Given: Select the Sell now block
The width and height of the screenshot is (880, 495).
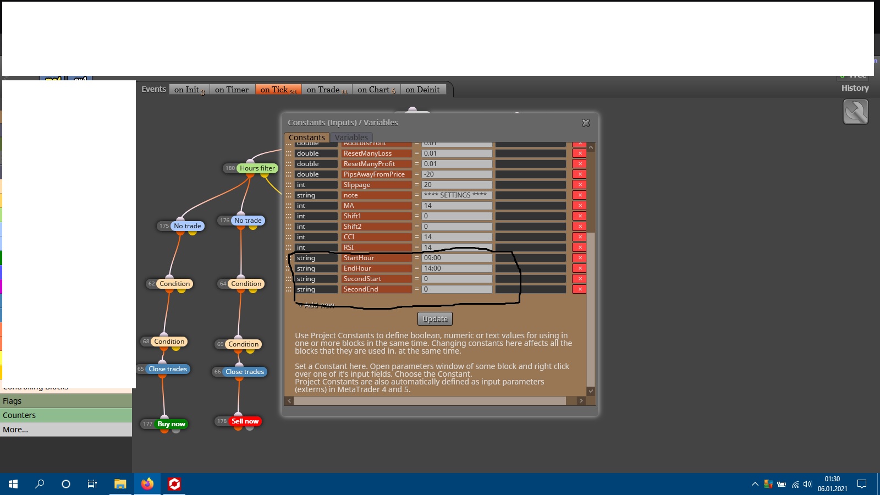Looking at the screenshot, I should [x=245, y=421].
